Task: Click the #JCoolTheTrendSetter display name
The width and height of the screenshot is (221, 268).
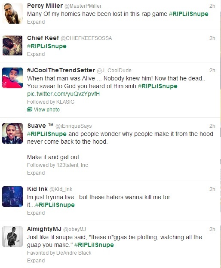Action: [x=61, y=70]
